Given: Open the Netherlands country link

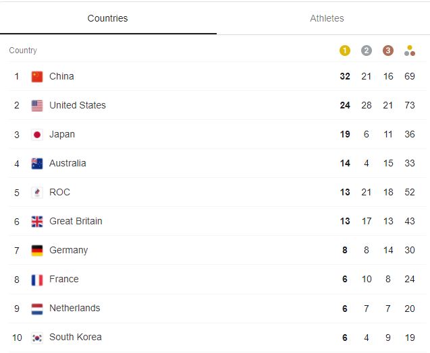Looking at the screenshot, I should [x=74, y=308].
